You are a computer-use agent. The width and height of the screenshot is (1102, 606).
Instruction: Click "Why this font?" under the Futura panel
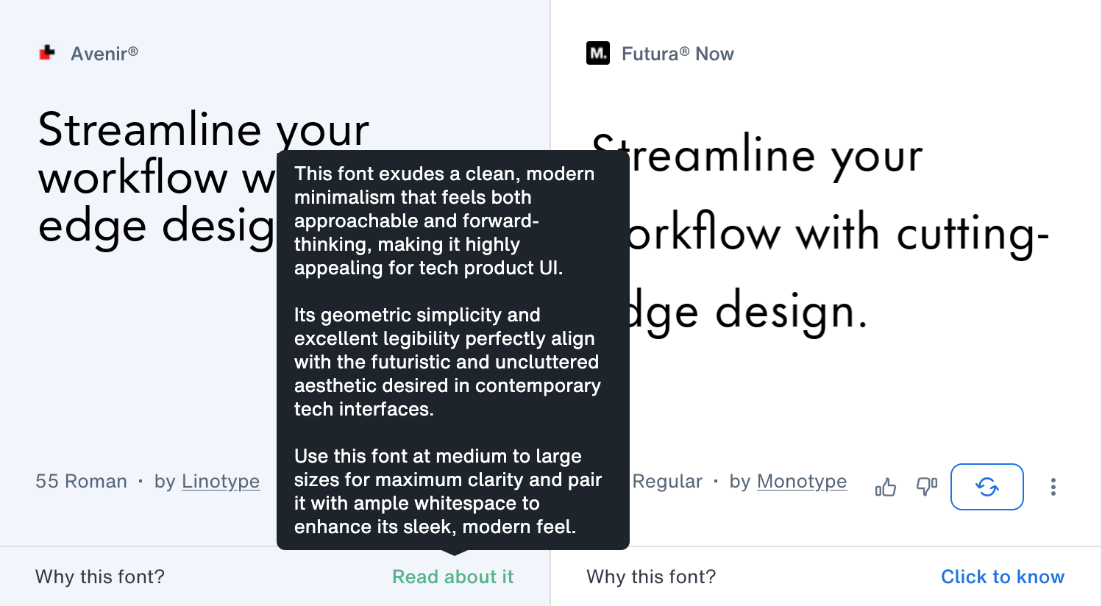point(650,577)
